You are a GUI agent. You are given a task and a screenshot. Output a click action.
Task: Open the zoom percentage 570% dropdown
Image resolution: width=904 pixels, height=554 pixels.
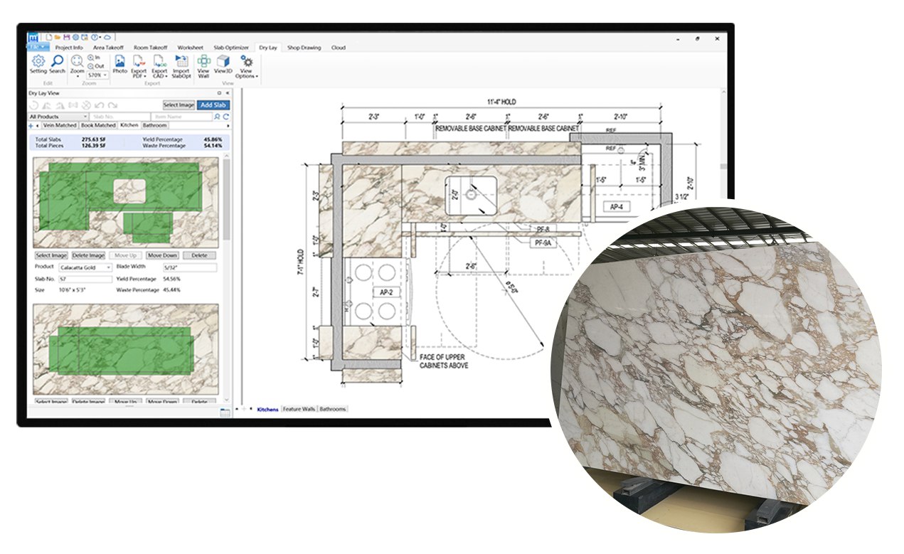click(97, 75)
